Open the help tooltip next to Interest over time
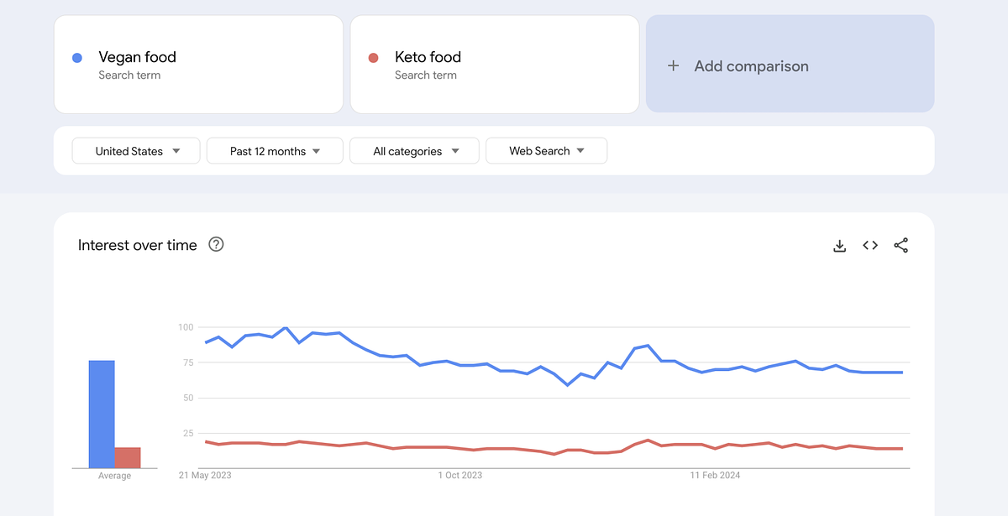Viewport: 1008px width, 516px height. click(x=216, y=245)
